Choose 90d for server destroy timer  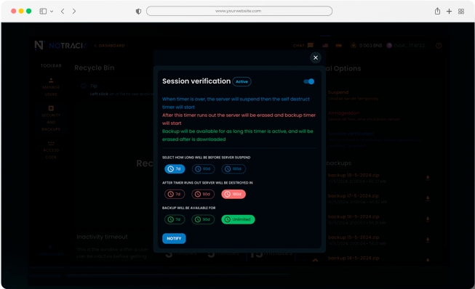click(x=203, y=194)
